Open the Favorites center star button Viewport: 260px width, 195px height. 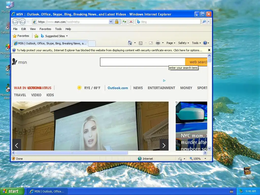pos(21,36)
